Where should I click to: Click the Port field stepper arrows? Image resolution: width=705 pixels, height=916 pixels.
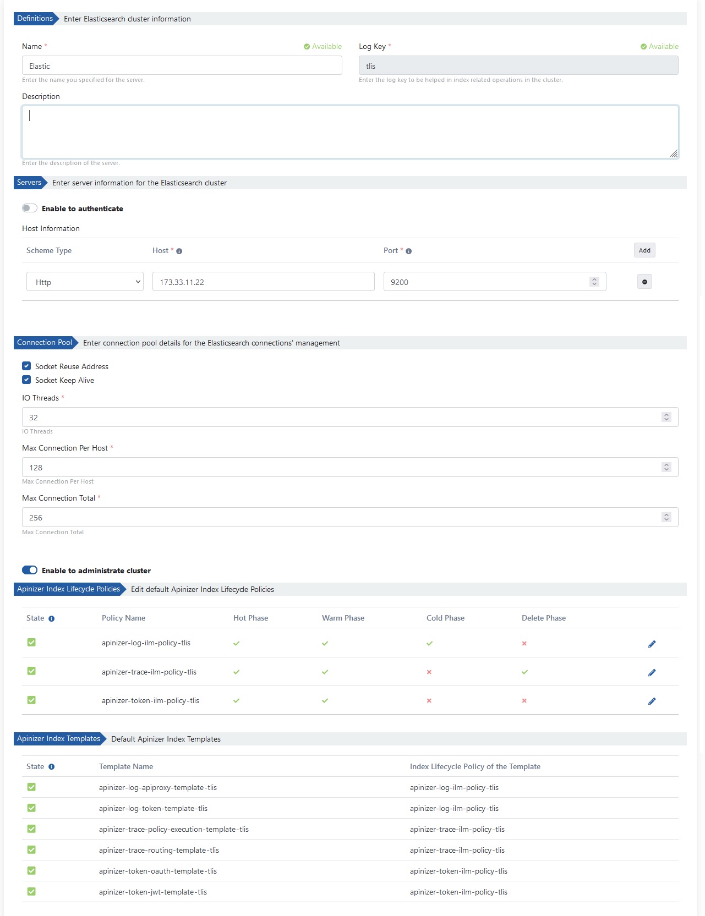[x=594, y=282]
